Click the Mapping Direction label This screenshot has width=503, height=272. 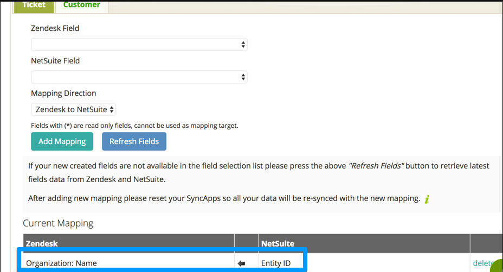[x=63, y=93]
